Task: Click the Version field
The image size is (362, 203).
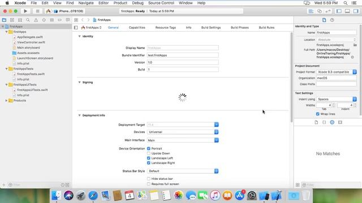Action: click(183, 63)
